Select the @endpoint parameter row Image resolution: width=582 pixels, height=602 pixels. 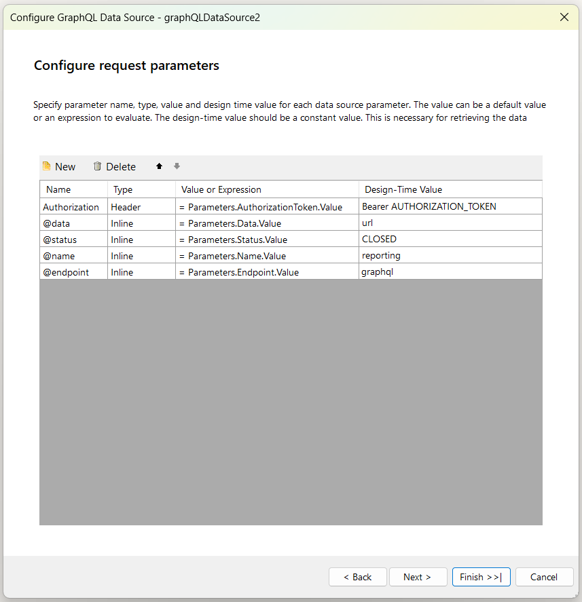tap(71, 271)
